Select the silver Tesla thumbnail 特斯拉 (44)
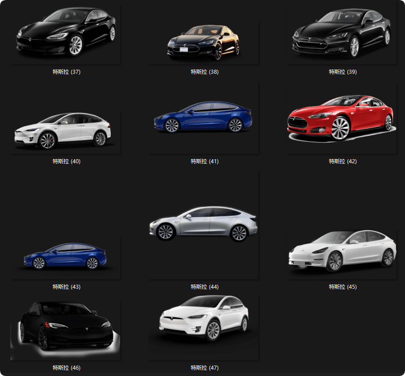Viewport: 405px width, 376px height. [x=203, y=224]
